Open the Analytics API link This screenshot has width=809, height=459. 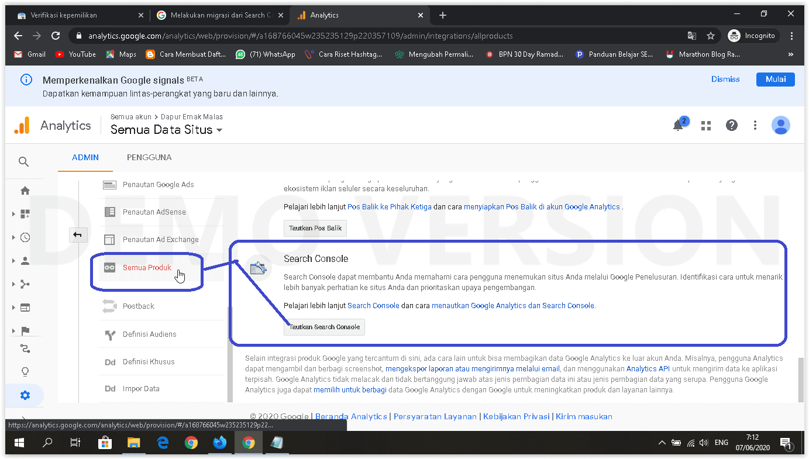tap(648, 368)
